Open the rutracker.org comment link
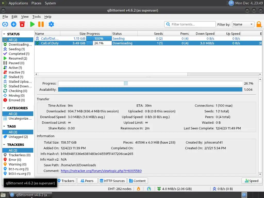Screen dimensions: 264x198 pyautogui.click(x=101, y=171)
